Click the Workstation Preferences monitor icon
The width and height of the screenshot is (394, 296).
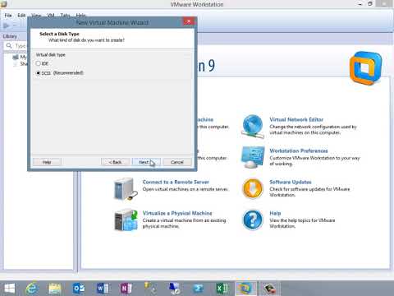pos(253,157)
